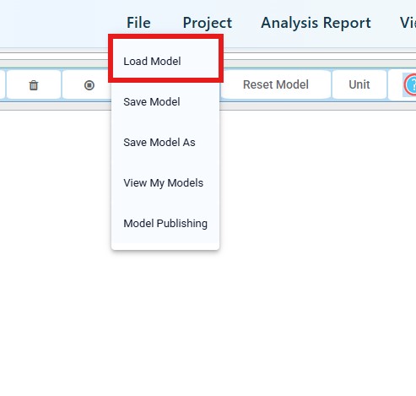416x396 pixels.
Task: Open the Unit button in toolbar
Action: [359, 84]
